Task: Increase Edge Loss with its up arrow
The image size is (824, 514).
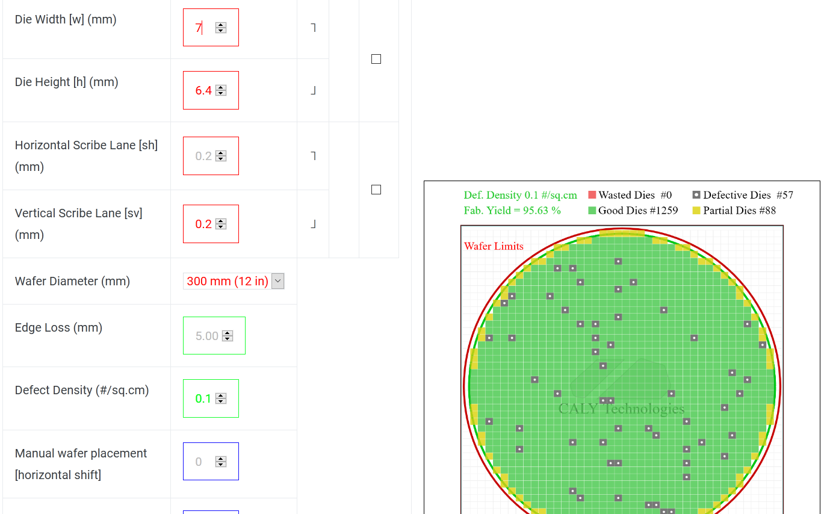Action: [x=228, y=333]
